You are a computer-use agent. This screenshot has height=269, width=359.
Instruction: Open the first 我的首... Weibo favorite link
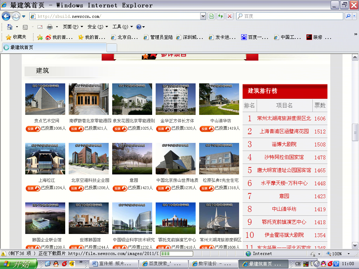coord(59,37)
